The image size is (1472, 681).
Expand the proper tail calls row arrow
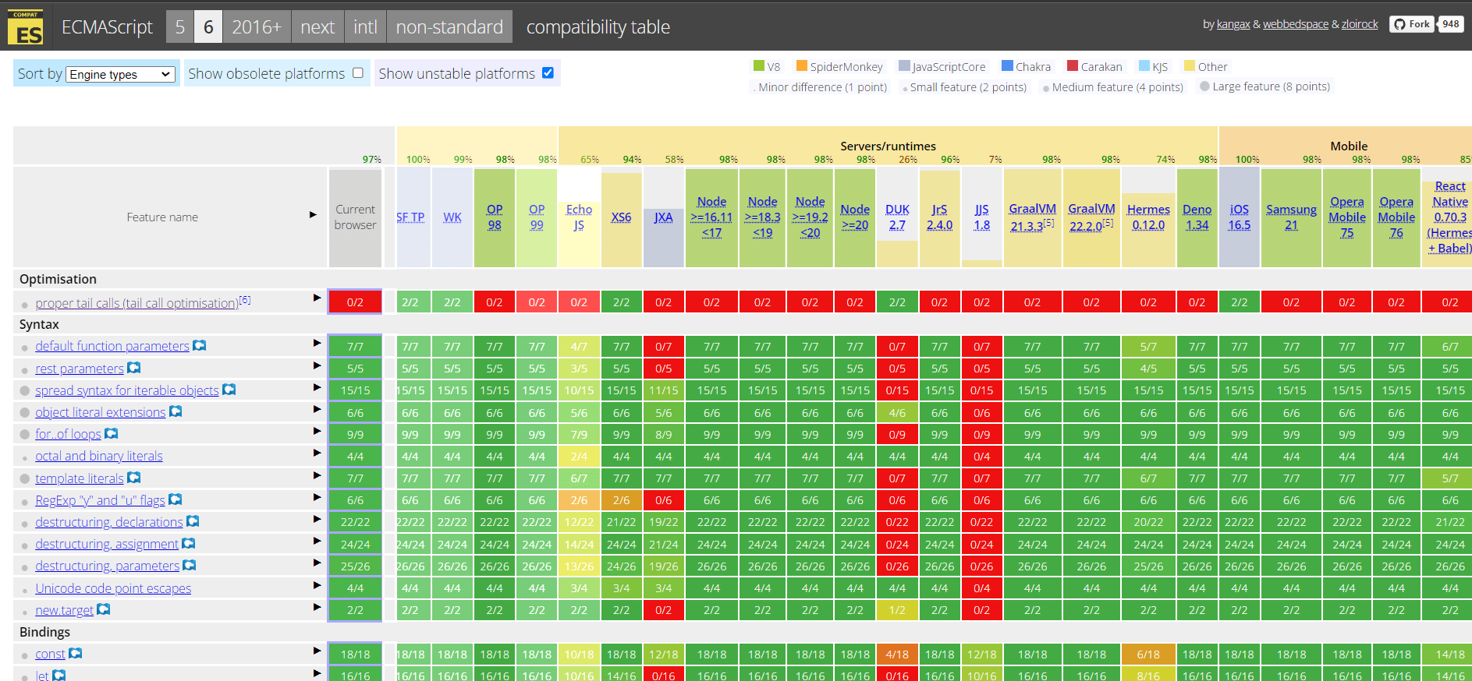click(x=317, y=298)
